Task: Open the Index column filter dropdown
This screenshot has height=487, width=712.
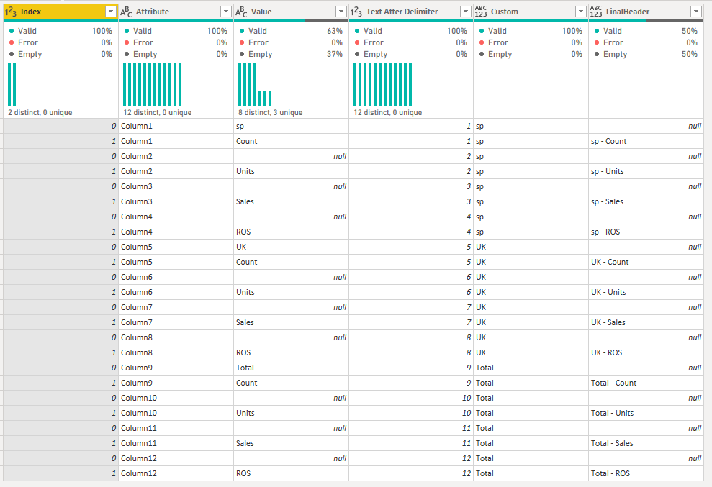Action: point(111,12)
